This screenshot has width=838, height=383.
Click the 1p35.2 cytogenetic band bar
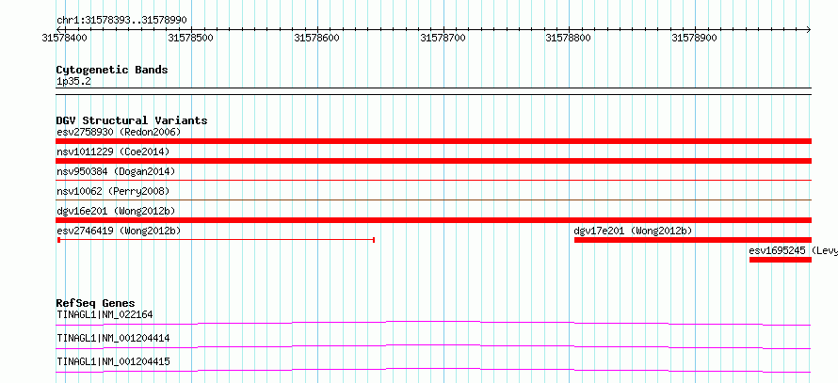(433, 91)
